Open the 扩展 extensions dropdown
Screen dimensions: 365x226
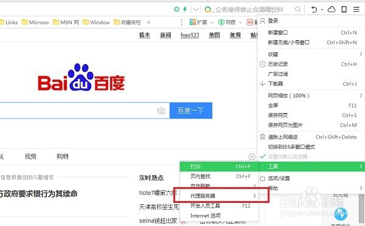pyautogui.click(x=201, y=22)
